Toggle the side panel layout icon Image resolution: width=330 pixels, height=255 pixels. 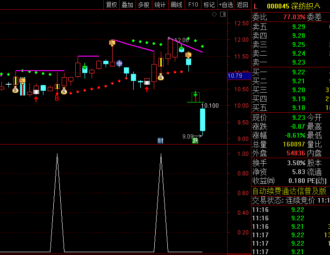pyautogui.click(x=222, y=15)
